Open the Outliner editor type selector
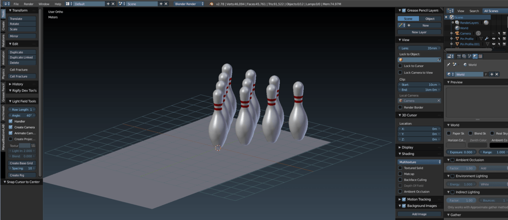 (x=451, y=11)
